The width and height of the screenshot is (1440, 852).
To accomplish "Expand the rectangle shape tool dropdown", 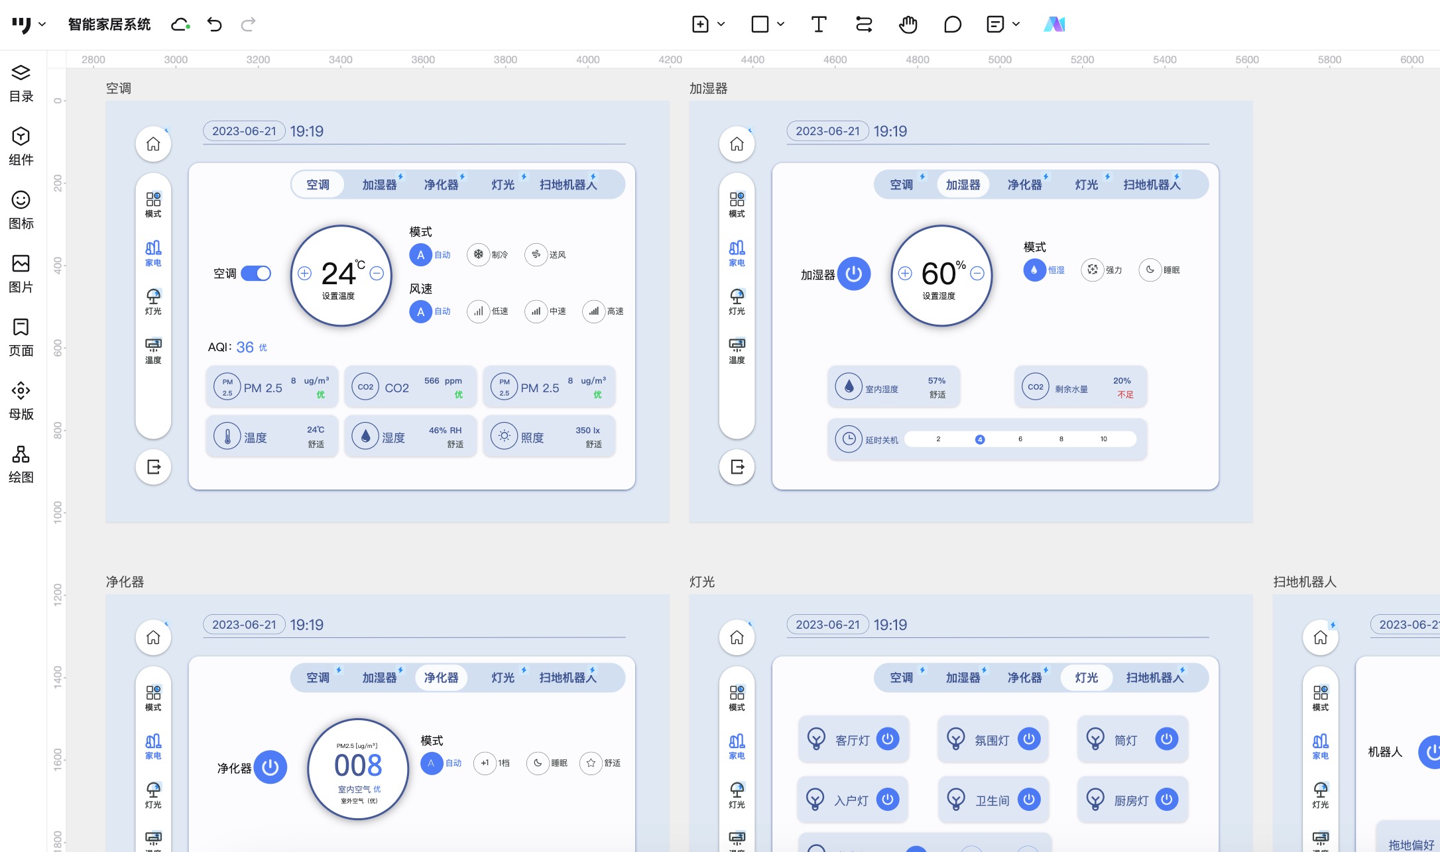I will point(780,25).
